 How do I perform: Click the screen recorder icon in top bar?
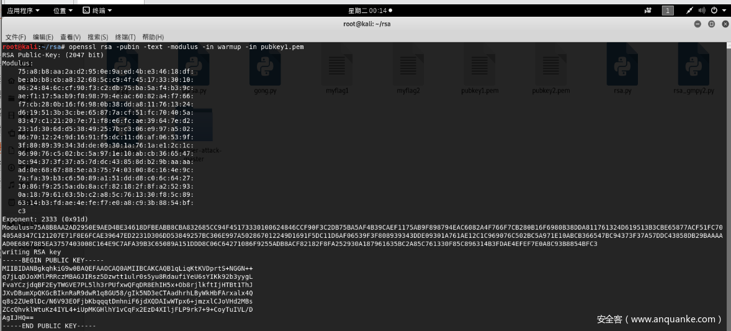pos(648,11)
